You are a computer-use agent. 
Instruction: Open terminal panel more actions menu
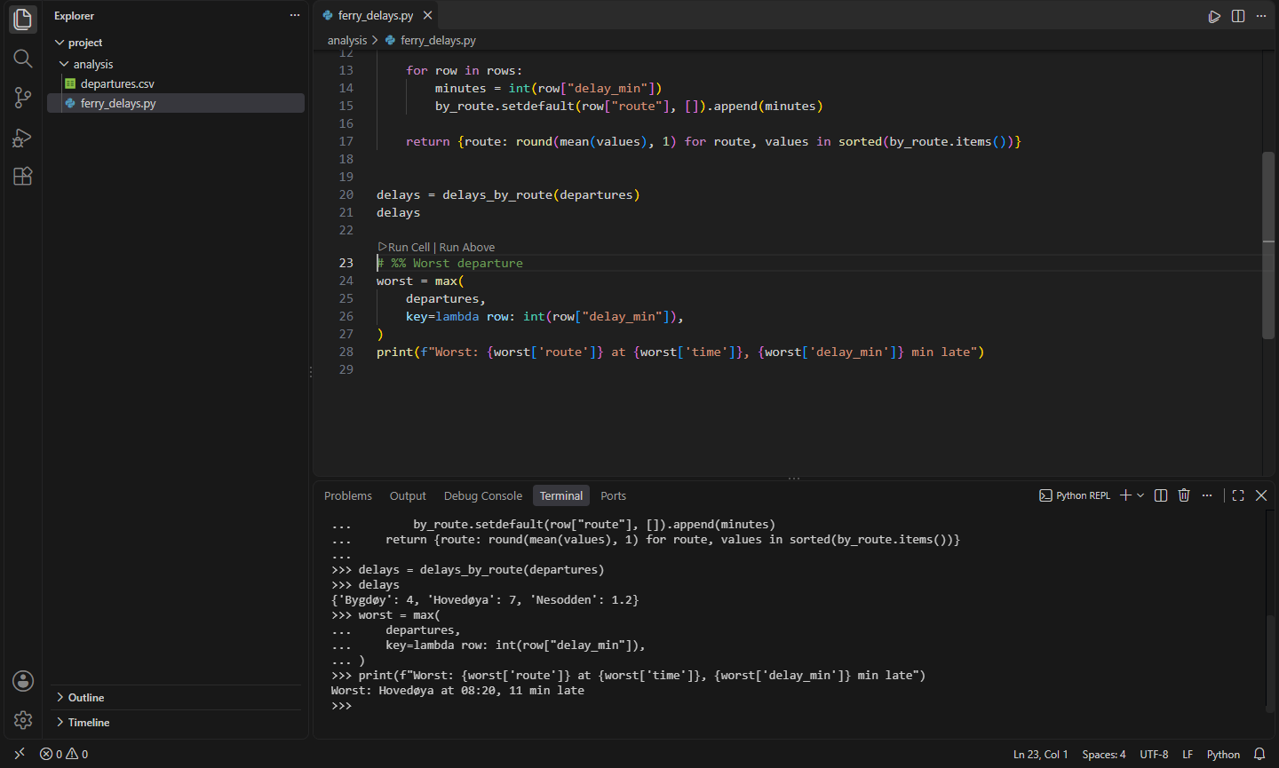(x=1207, y=495)
